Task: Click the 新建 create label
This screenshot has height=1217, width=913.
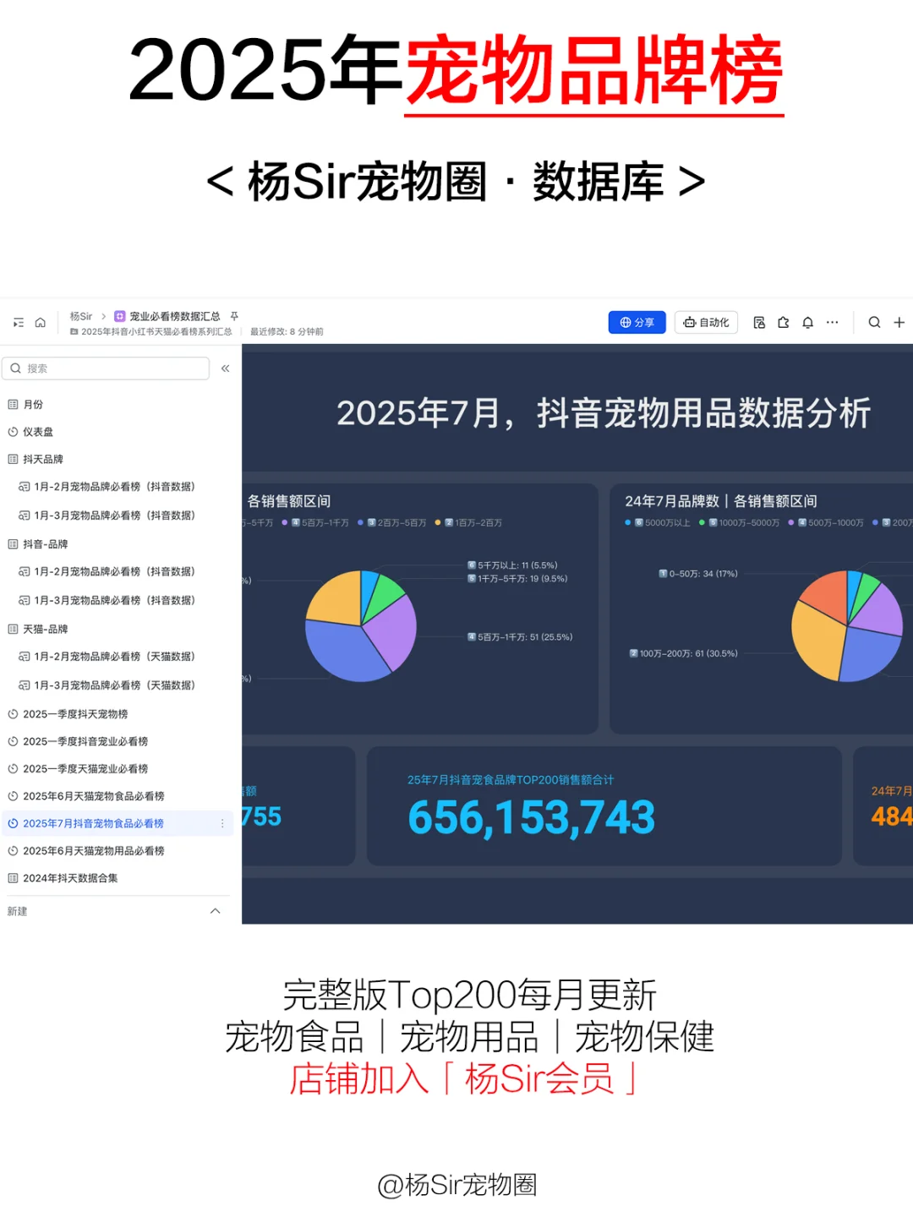Action: [x=17, y=911]
